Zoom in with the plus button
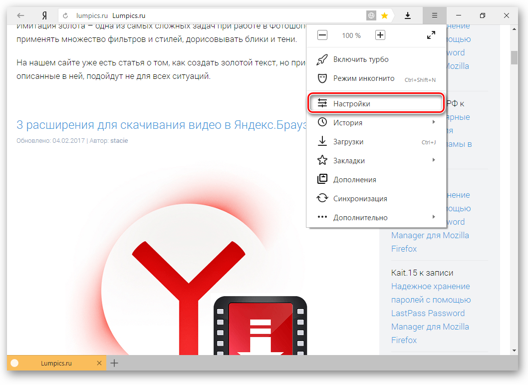 click(x=380, y=35)
